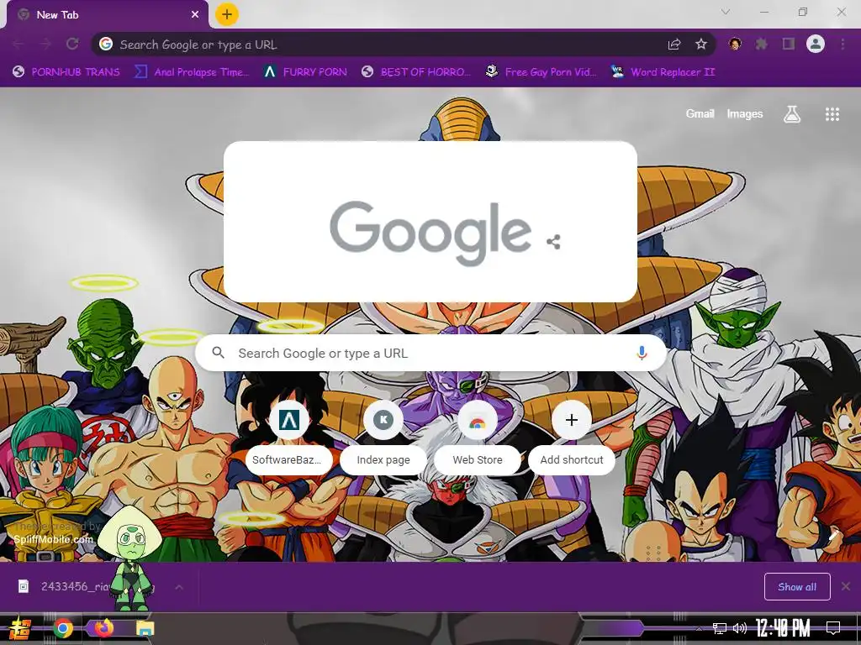
Task: Click Add shortcut
Action: pos(572,436)
